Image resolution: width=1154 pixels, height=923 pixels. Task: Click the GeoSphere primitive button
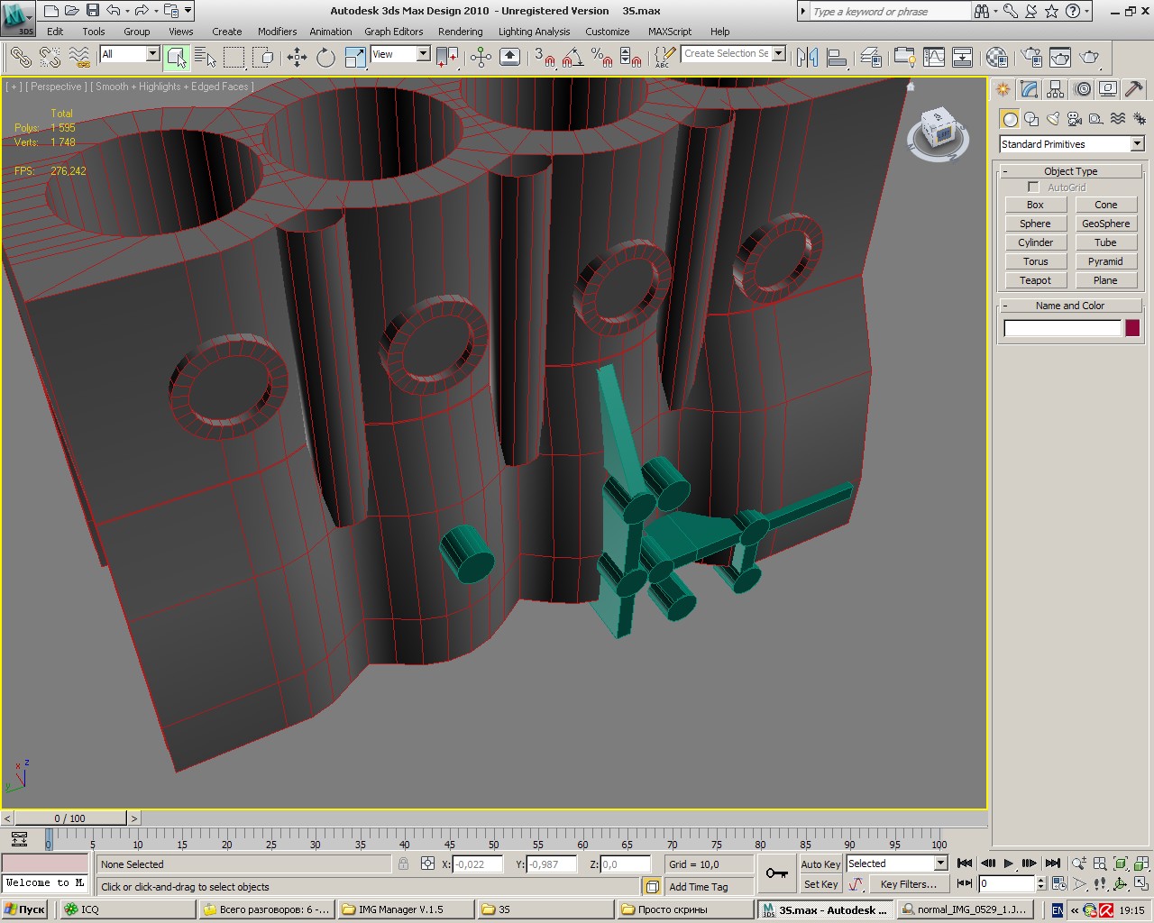(1105, 224)
